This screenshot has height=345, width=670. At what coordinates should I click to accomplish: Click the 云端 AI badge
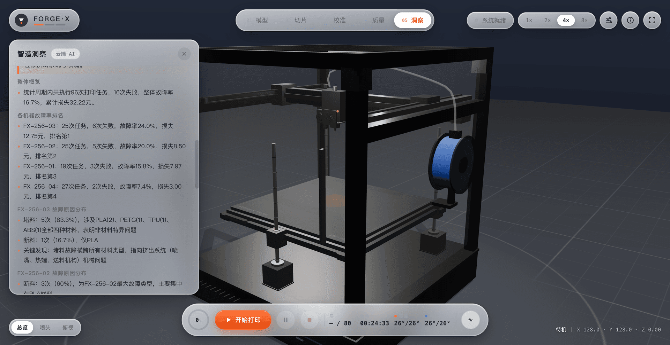65,54
